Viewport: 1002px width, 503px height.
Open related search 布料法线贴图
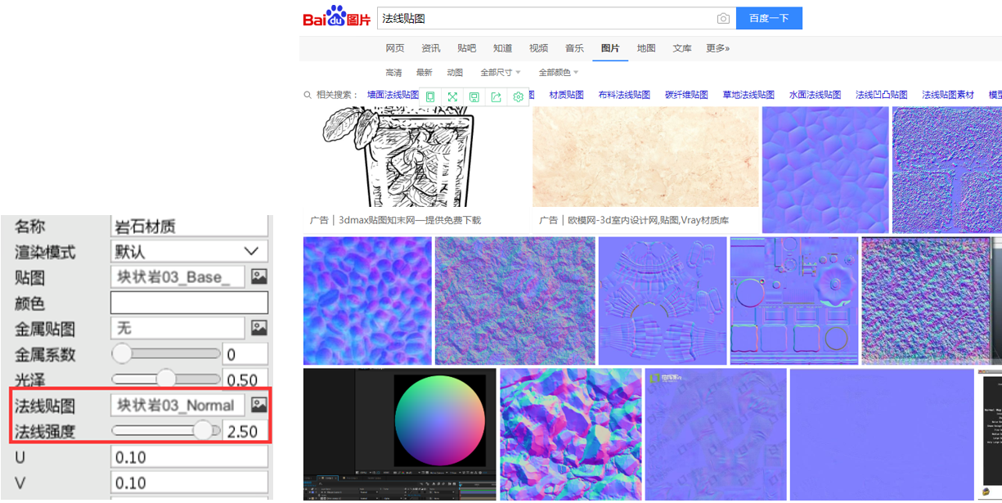[624, 95]
